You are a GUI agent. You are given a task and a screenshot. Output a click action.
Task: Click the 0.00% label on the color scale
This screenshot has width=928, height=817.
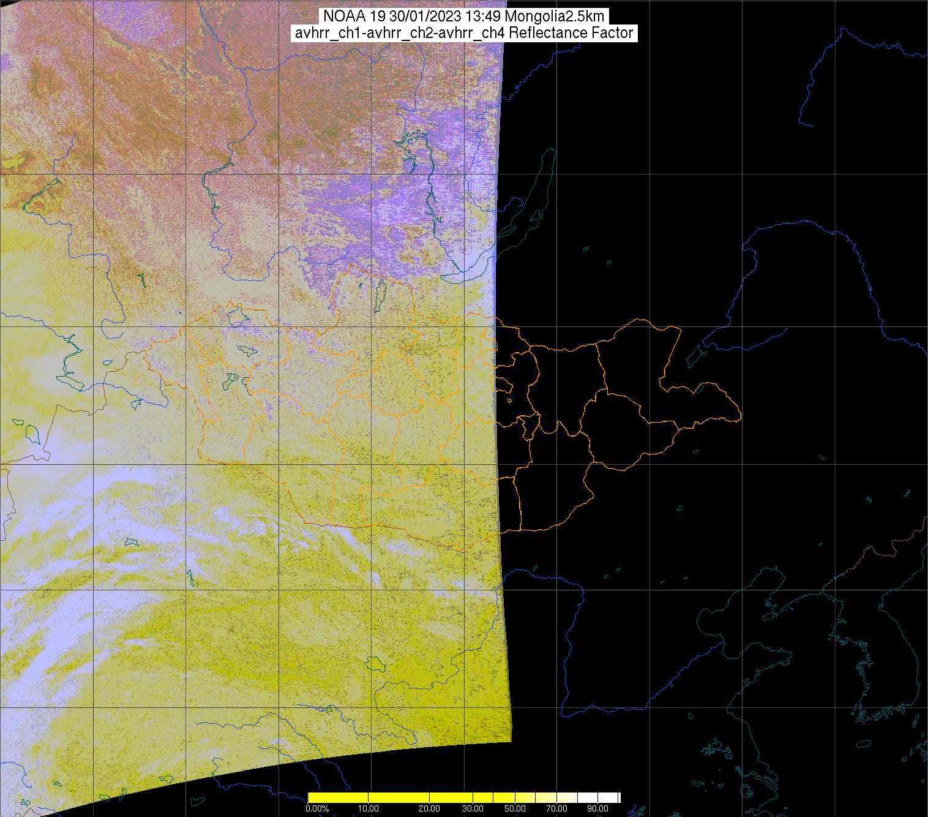pyautogui.click(x=317, y=808)
